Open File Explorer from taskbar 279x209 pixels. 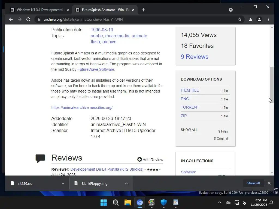(x=128, y=202)
